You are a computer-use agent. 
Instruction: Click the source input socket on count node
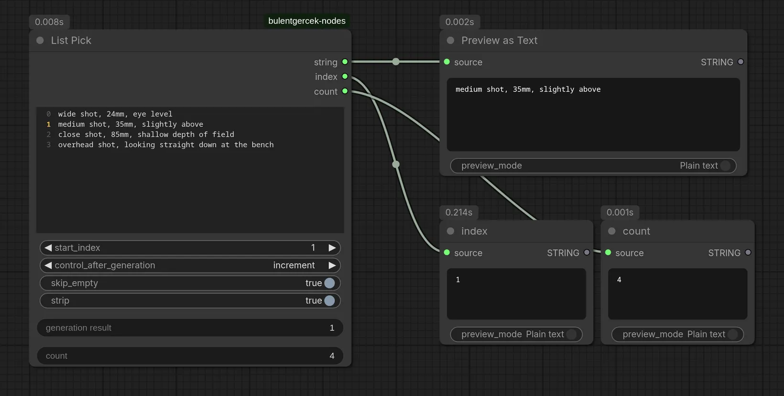(x=608, y=253)
